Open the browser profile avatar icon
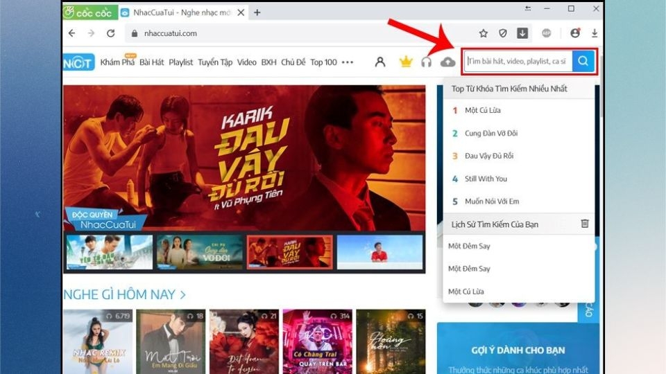The image size is (666, 374). (x=575, y=33)
